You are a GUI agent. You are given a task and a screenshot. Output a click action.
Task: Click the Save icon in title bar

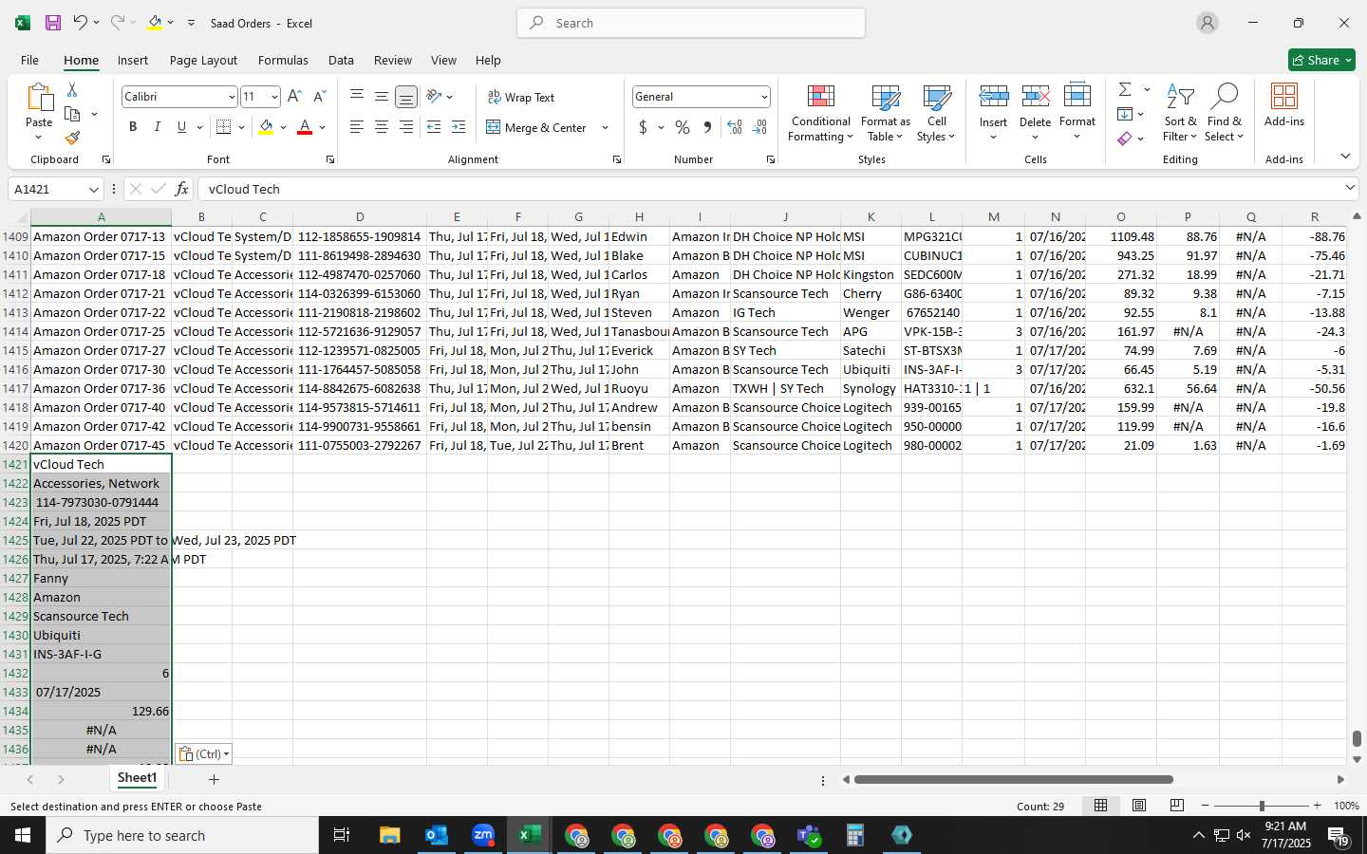(53, 23)
